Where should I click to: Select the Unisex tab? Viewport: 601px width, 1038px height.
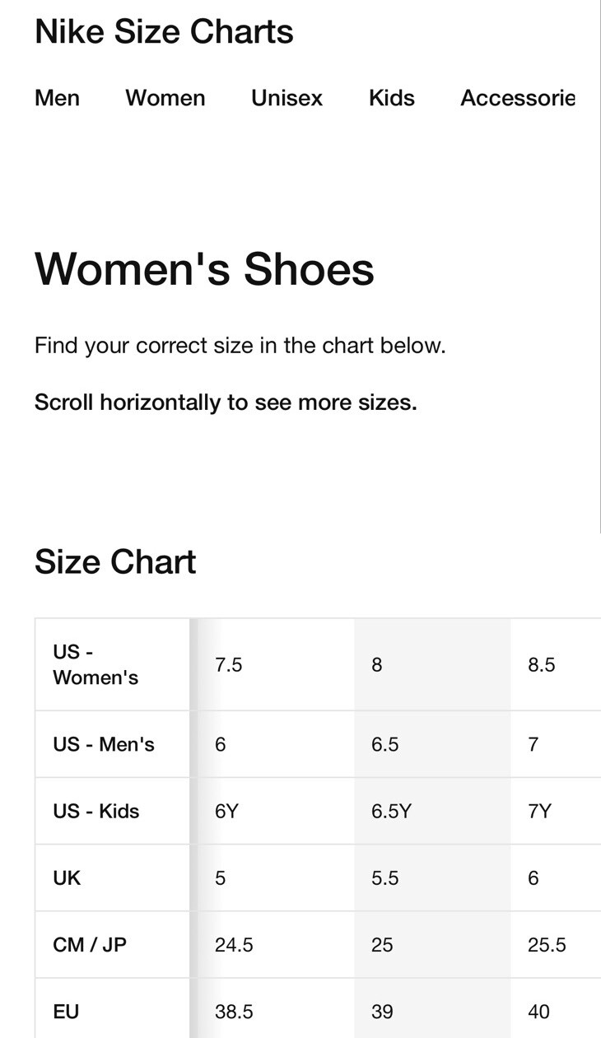click(x=287, y=98)
